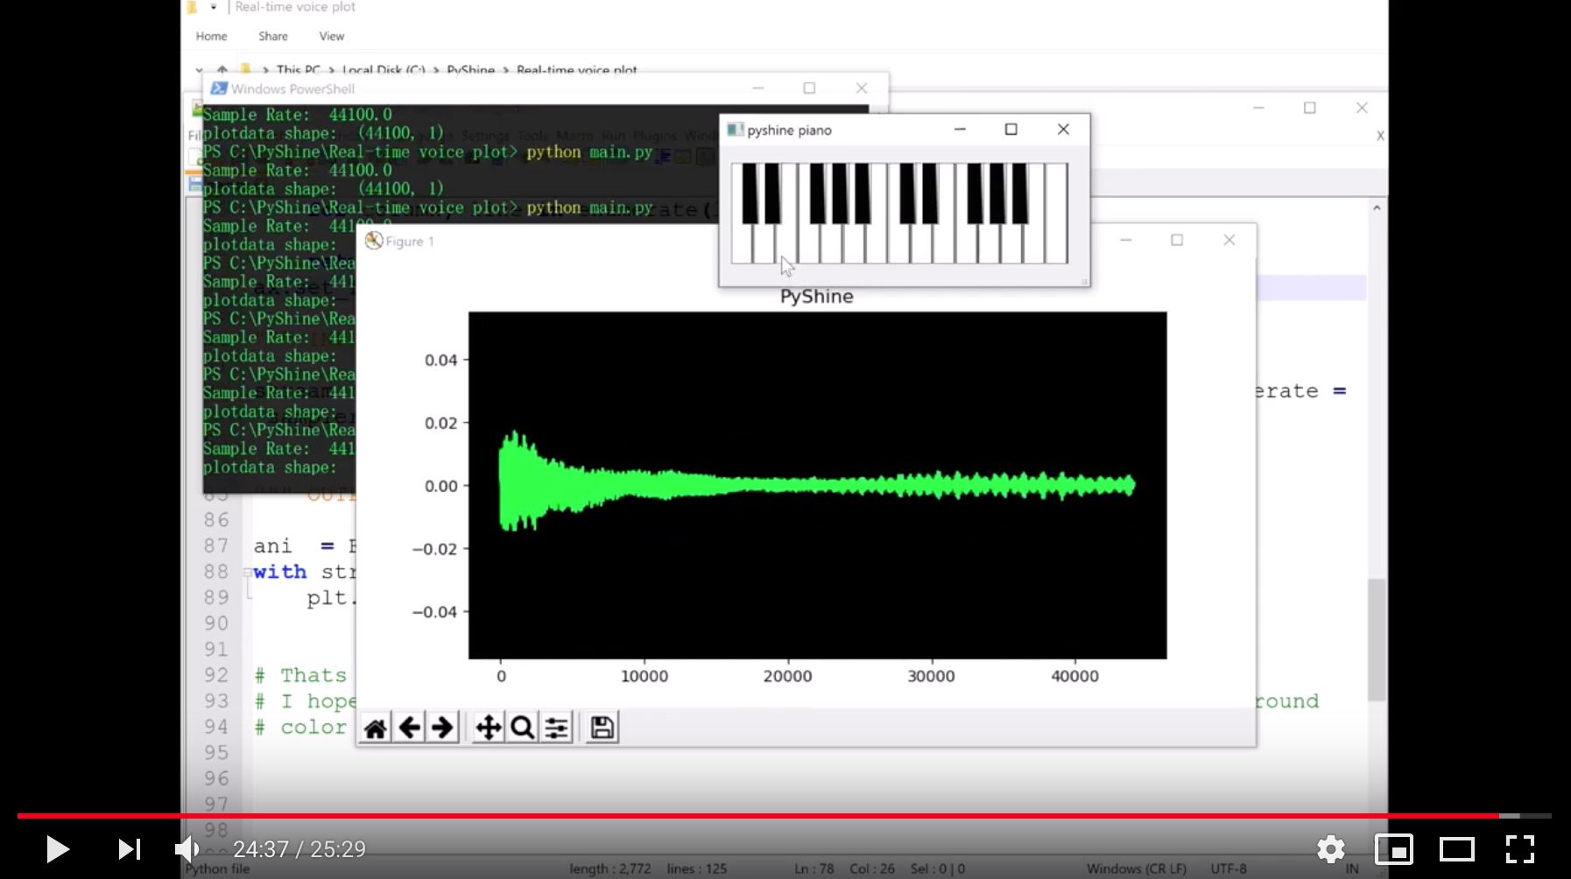Click 'lines : 125' in the status bar
This screenshot has height=879, width=1571.
pyautogui.click(x=697, y=868)
